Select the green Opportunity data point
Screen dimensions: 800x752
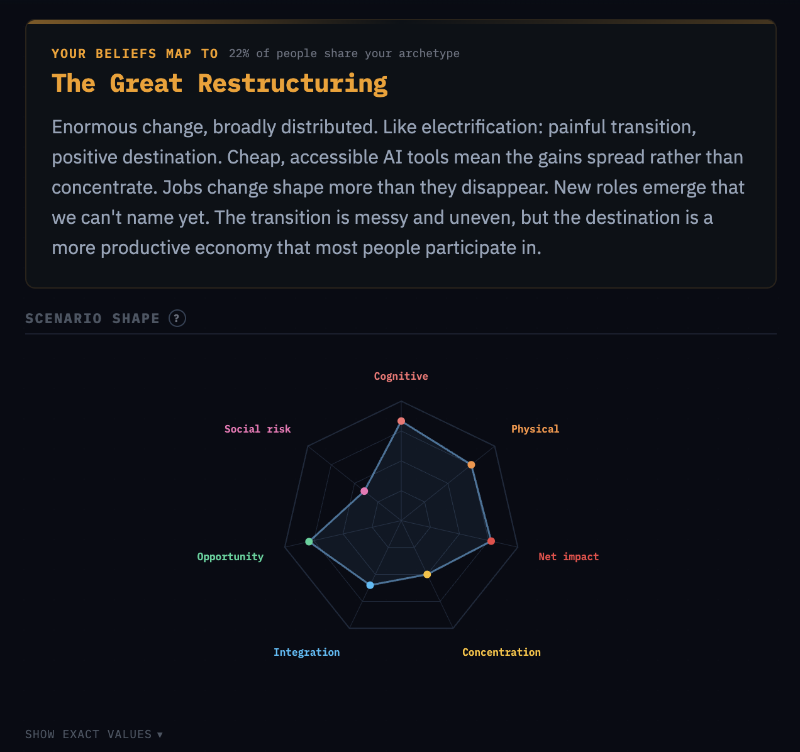click(309, 540)
